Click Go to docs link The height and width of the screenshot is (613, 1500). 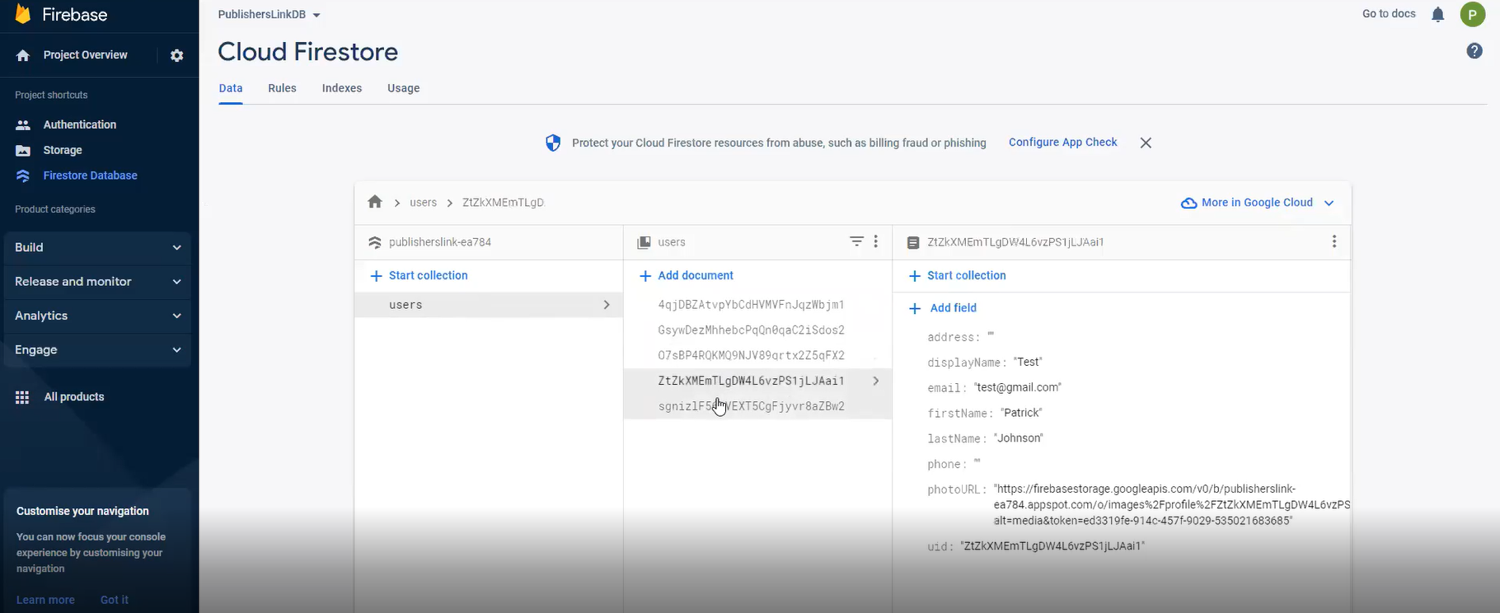pyautogui.click(x=1389, y=14)
